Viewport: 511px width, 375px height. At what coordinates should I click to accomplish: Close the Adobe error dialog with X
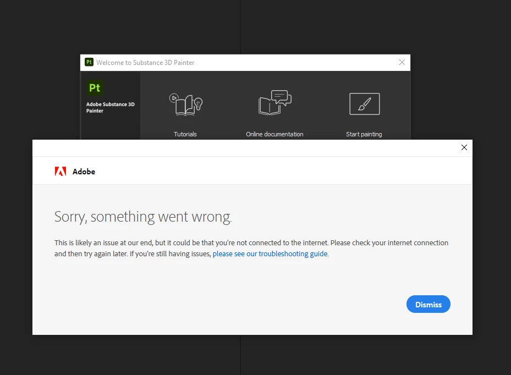(464, 147)
